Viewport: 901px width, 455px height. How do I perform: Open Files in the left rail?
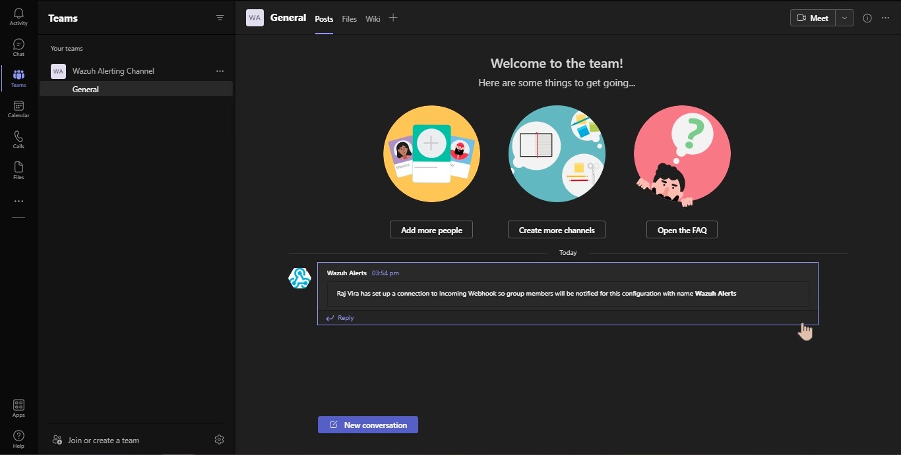pyautogui.click(x=18, y=171)
